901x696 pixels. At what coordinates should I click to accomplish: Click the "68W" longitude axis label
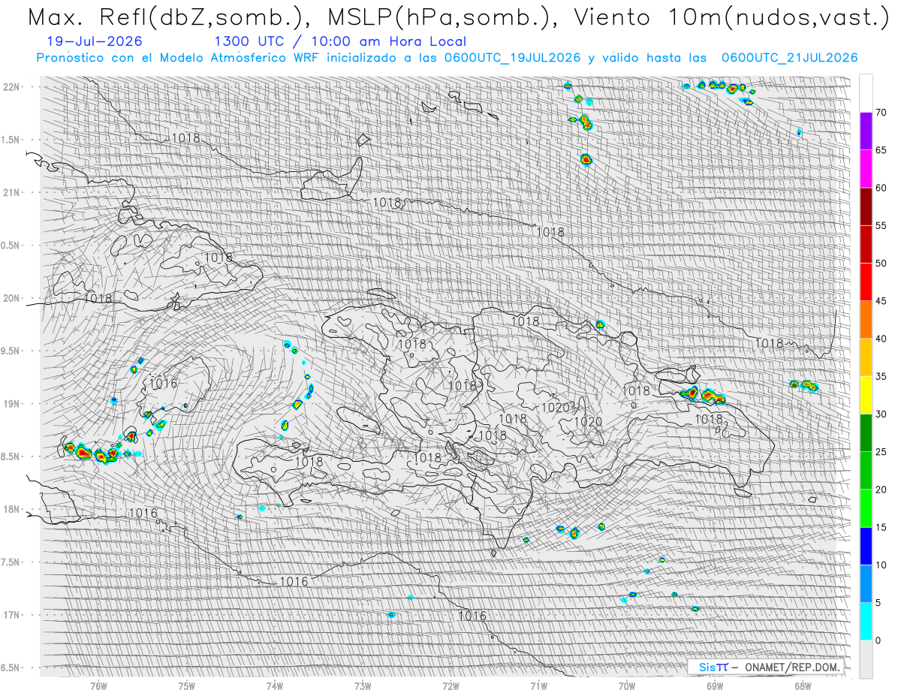pyautogui.click(x=803, y=686)
